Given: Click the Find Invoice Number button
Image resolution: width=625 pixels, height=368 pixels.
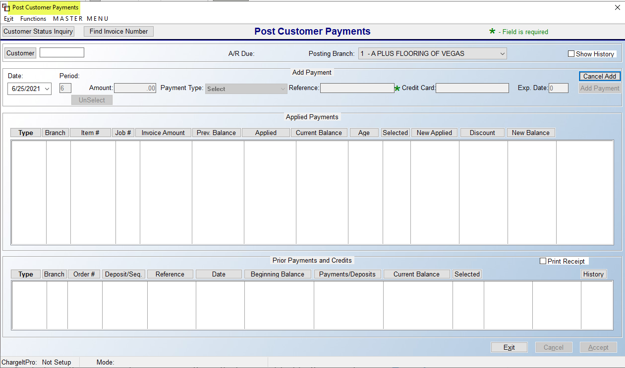Looking at the screenshot, I should [x=118, y=31].
